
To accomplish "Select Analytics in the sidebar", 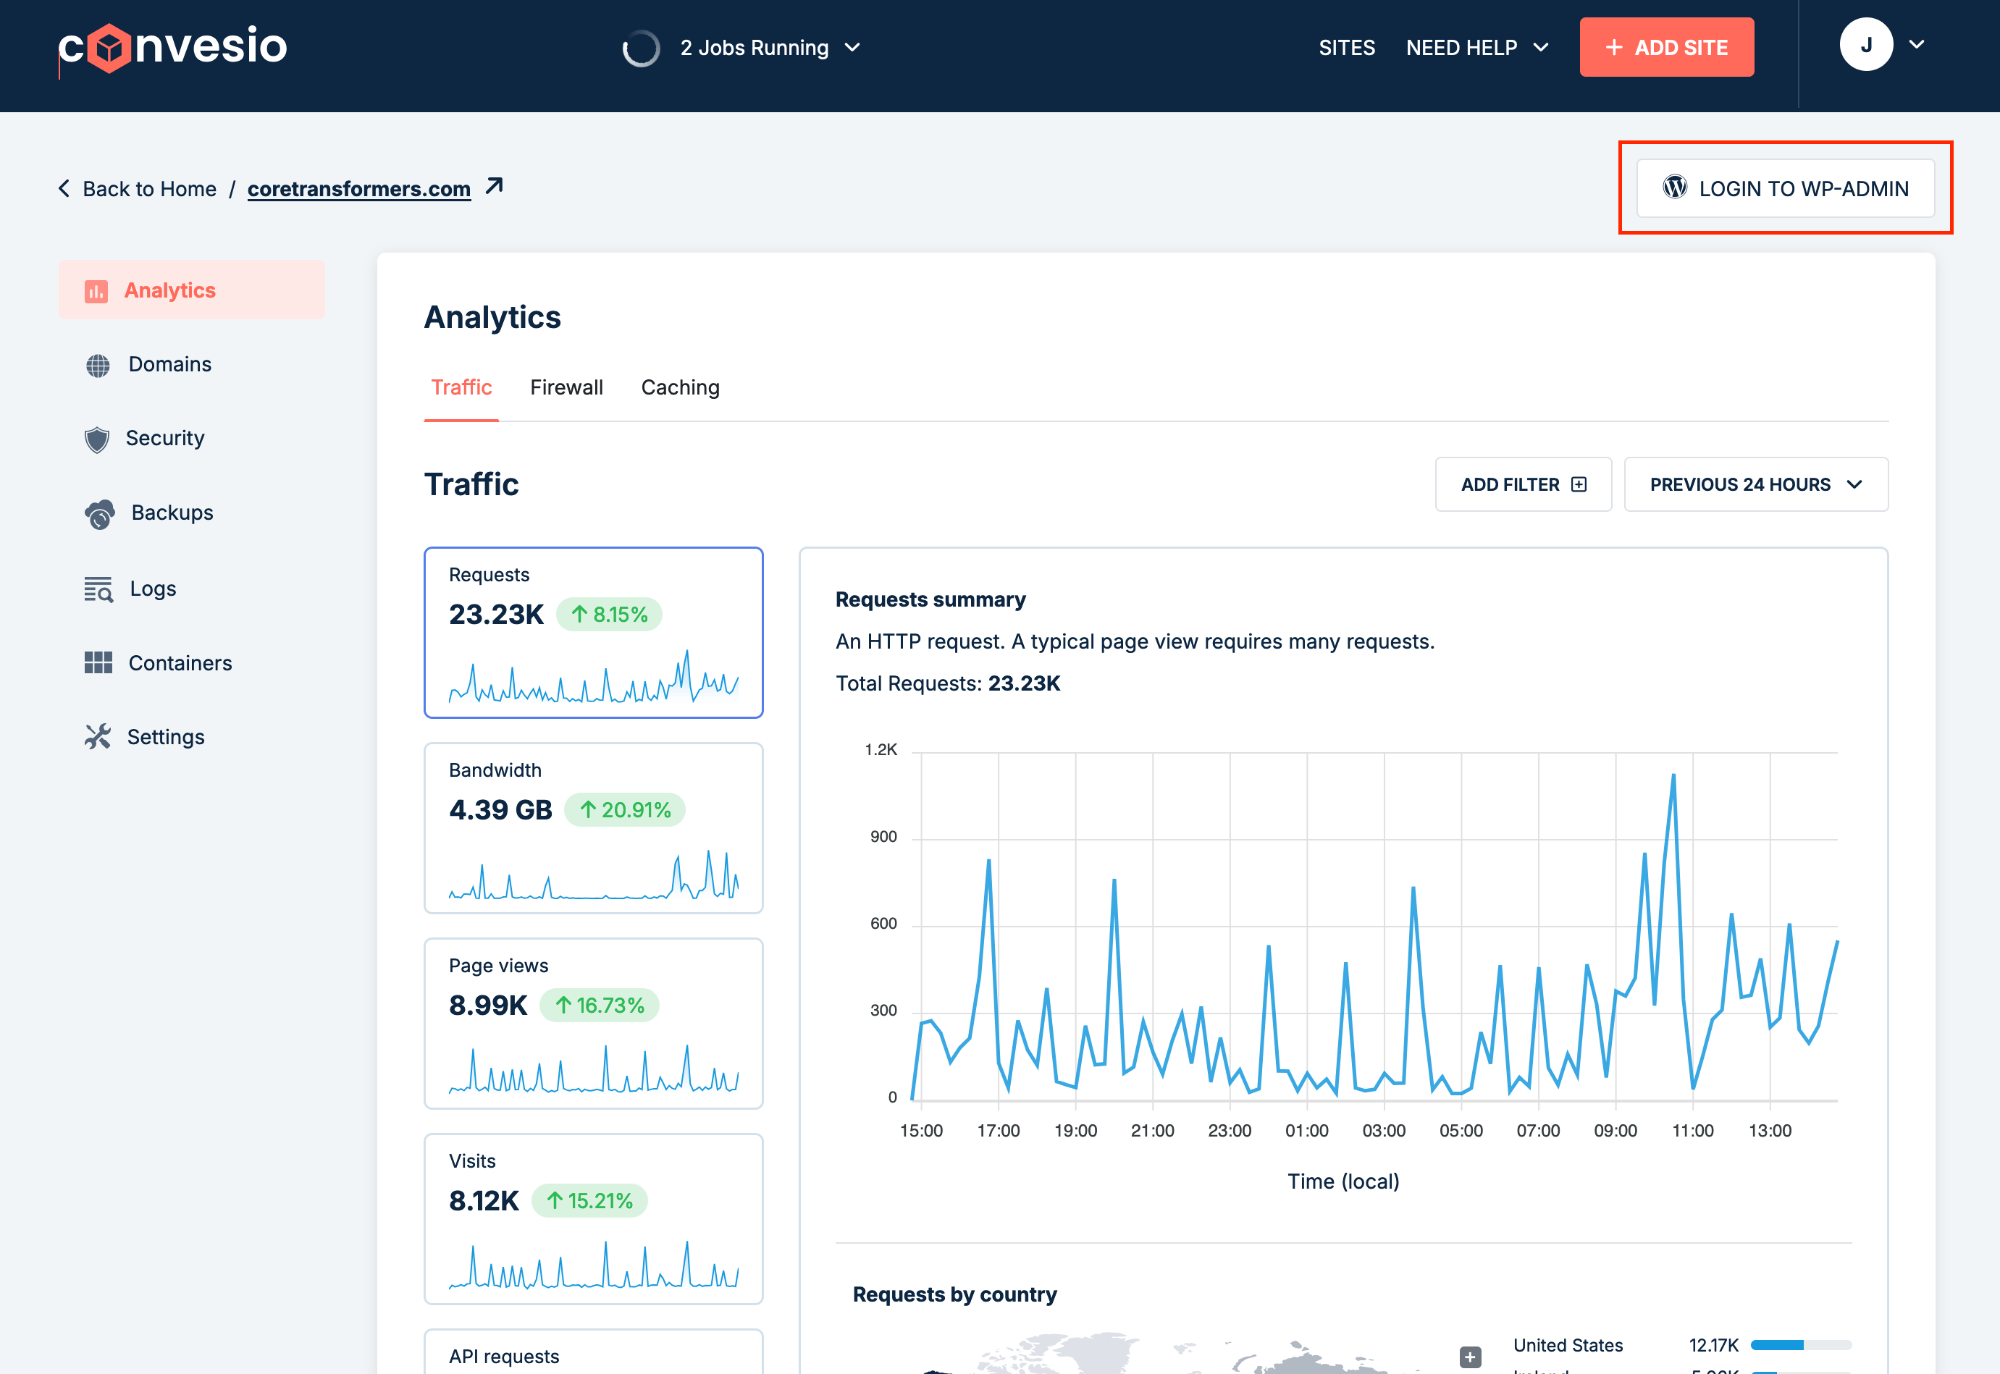I will click(192, 290).
